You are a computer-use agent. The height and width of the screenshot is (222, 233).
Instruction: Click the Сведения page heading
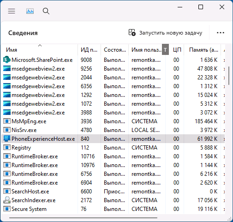pos(23,33)
